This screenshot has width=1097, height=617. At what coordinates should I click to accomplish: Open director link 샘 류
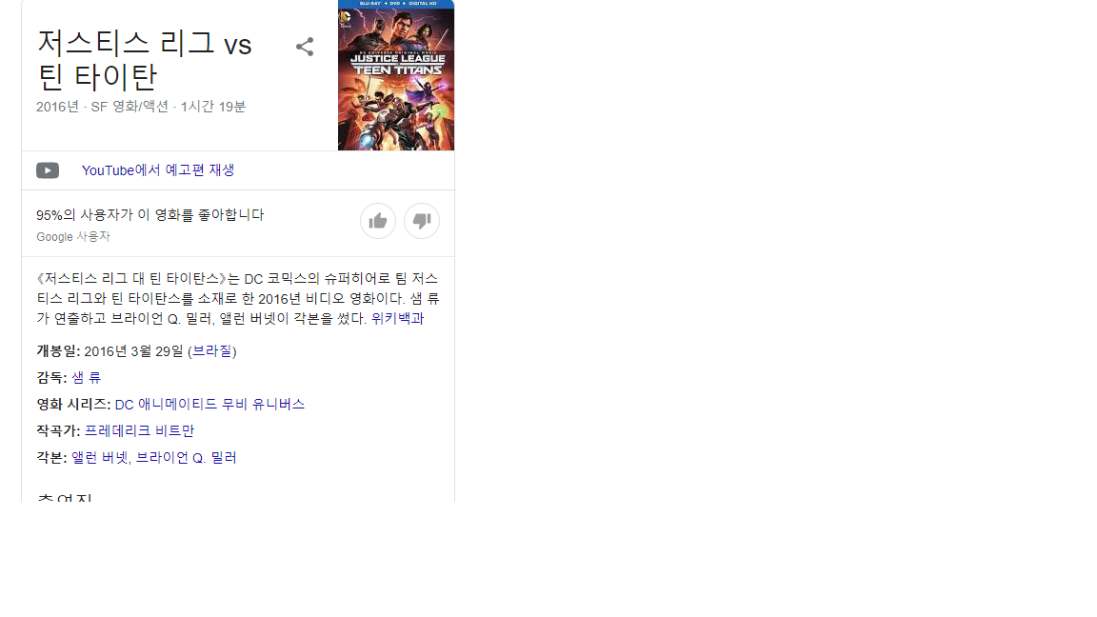tap(86, 378)
